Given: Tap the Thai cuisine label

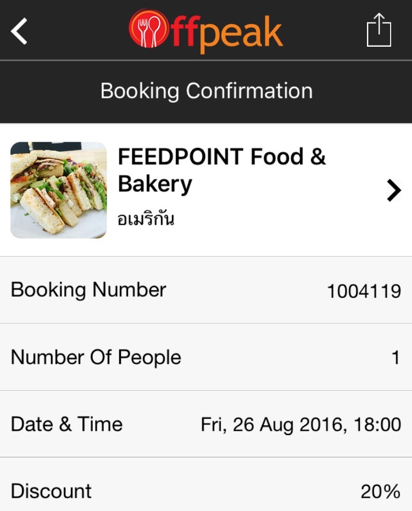Looking at the screenshot, I should point(146,218).
